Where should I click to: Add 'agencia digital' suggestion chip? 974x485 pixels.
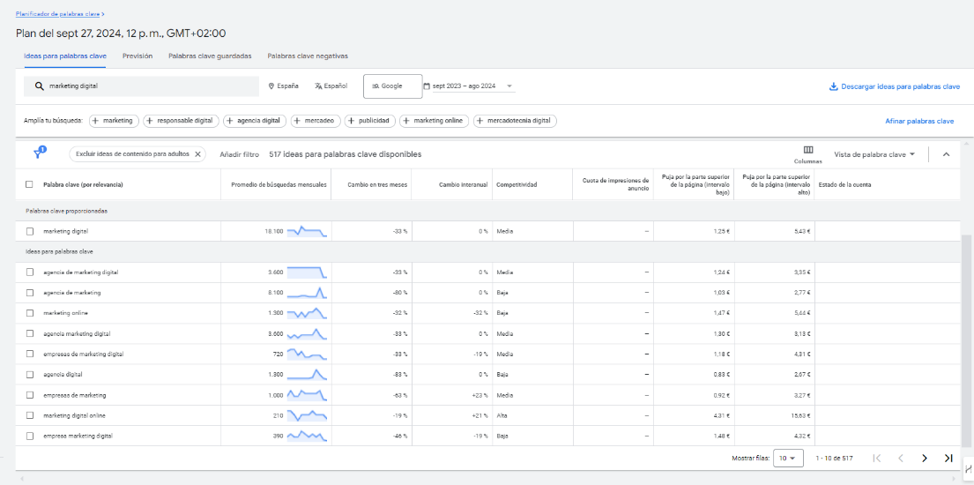255,121
